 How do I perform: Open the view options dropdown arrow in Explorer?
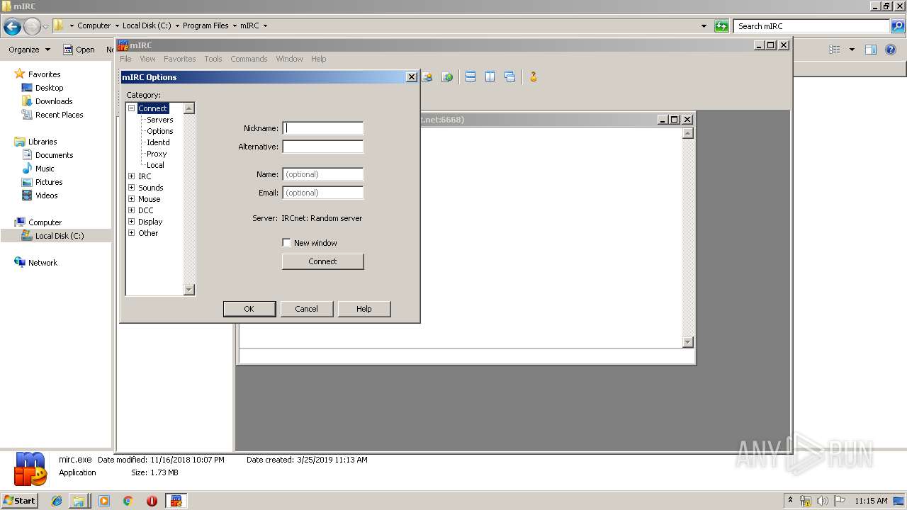[x=852, y=50]
